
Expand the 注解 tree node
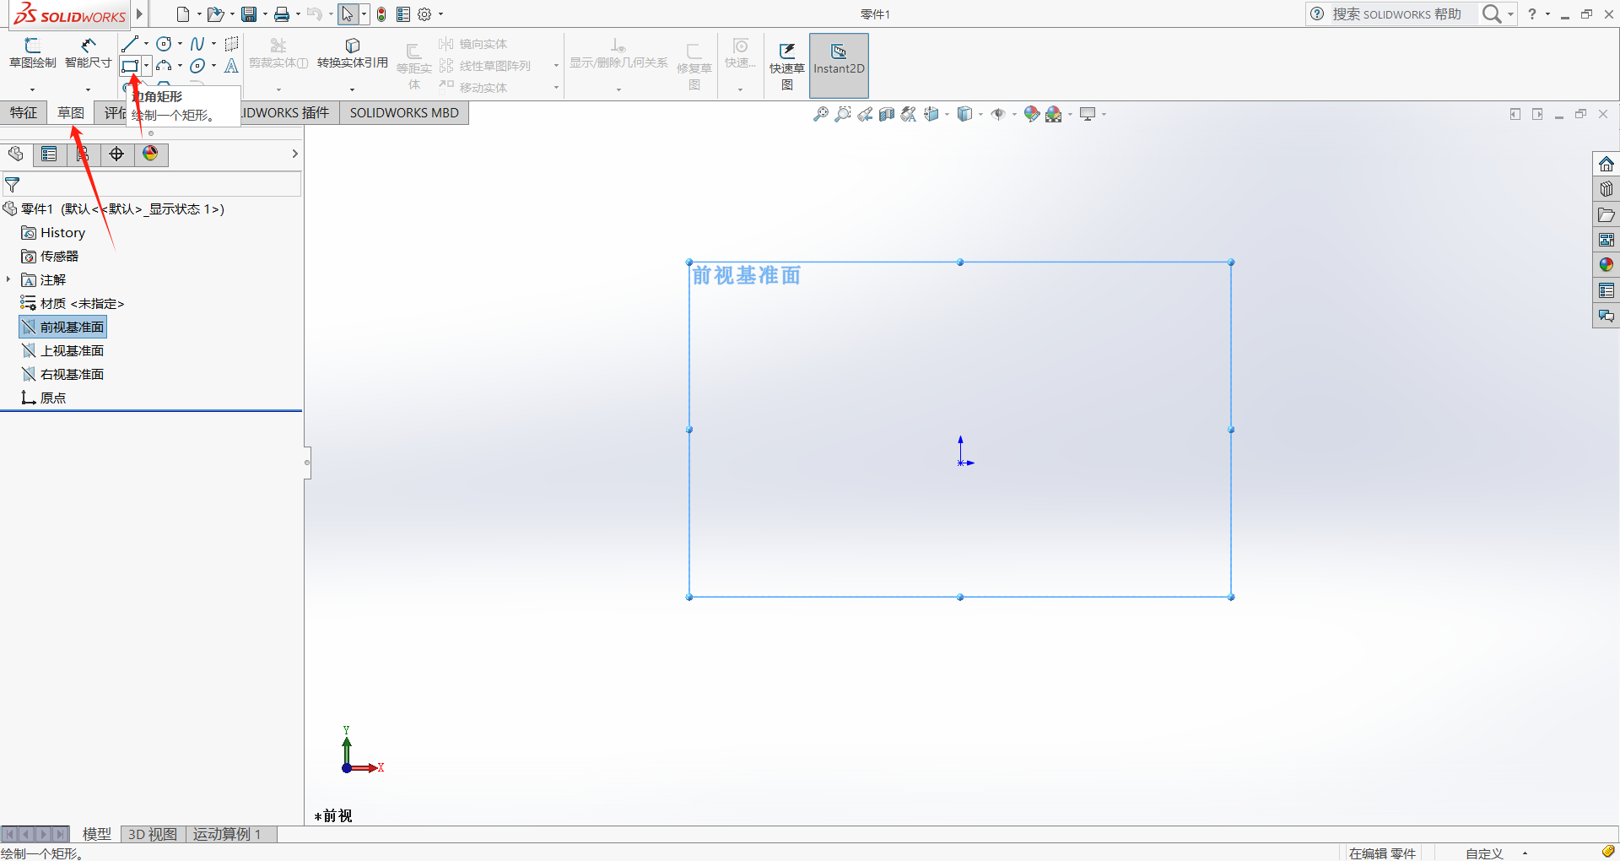[8, 279]
